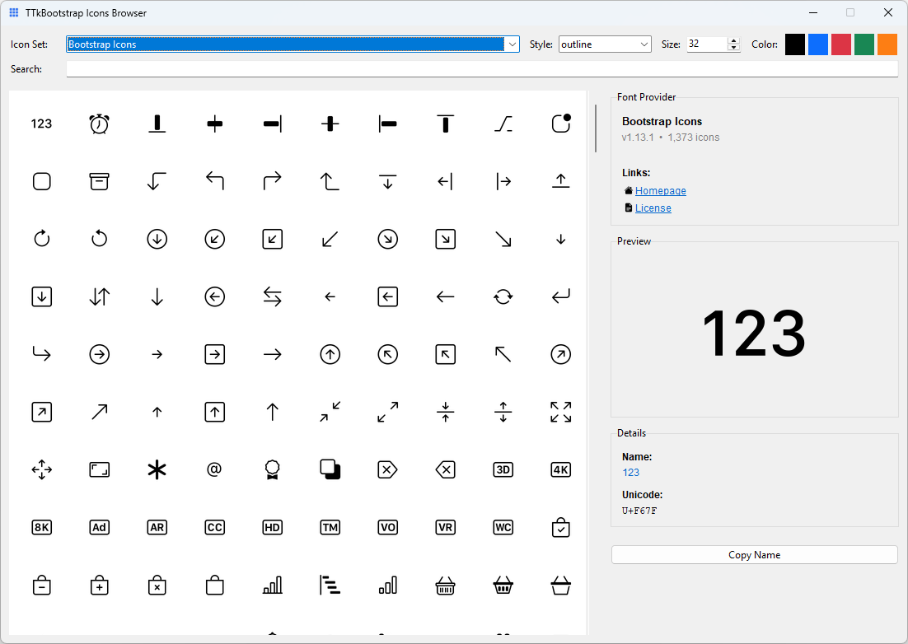The width and height of the screenshot is (908, 644).
Task: Pick the bar chart icon with baseline
Action: coord(272,585)
